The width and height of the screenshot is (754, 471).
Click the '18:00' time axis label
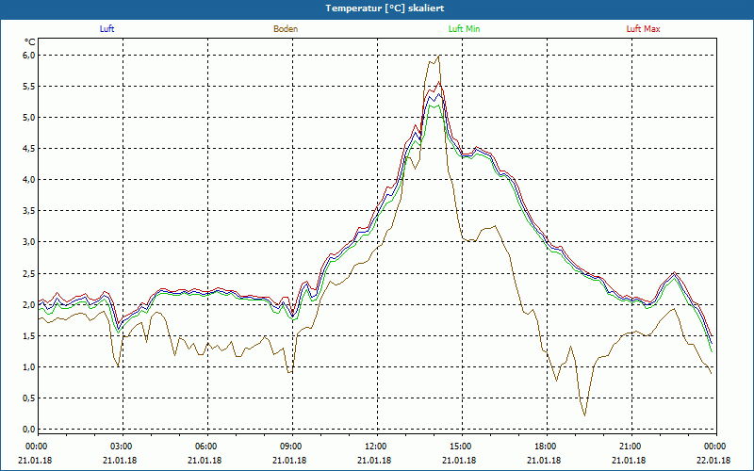click(x=546, y=447)
